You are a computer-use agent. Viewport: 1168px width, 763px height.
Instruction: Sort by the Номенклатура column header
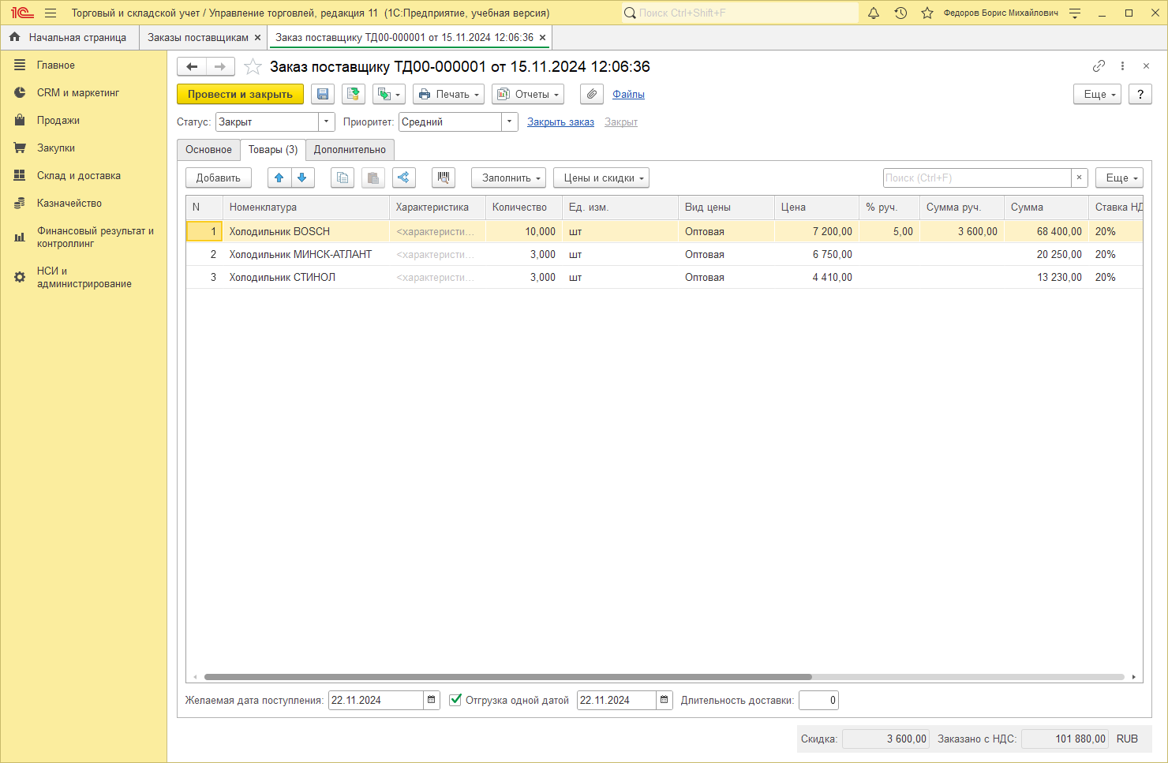click(x=306, y=208)
